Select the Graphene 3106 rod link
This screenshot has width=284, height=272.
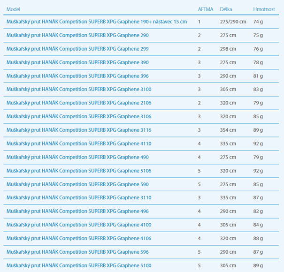click(79, 117)
